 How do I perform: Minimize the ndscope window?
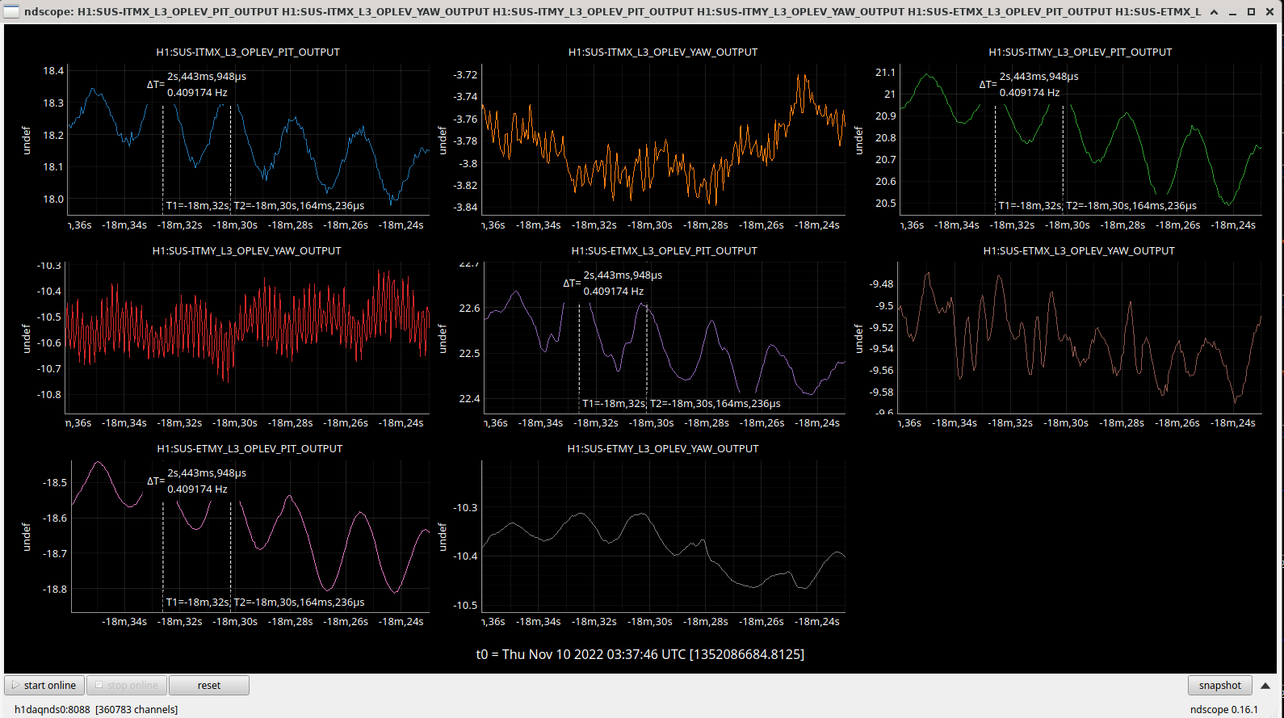pyautogui.click(x=1233, y=11)
